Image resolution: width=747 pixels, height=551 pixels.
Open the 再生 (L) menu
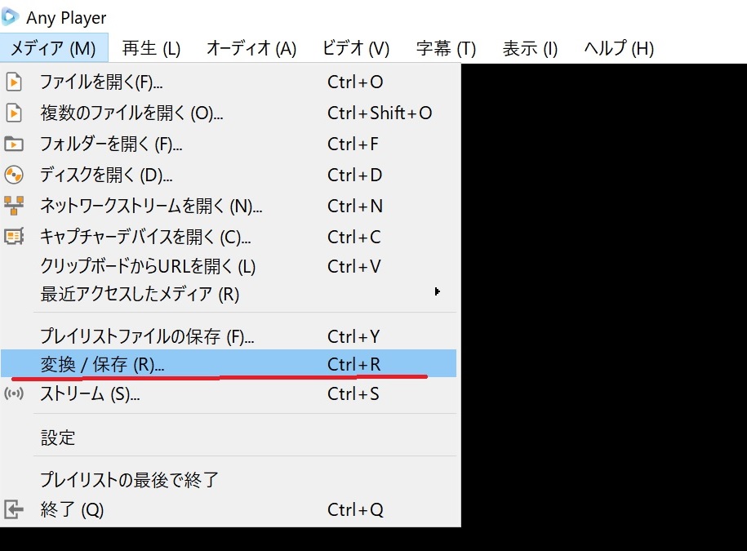pyautogui.click(x=151, y=48)
